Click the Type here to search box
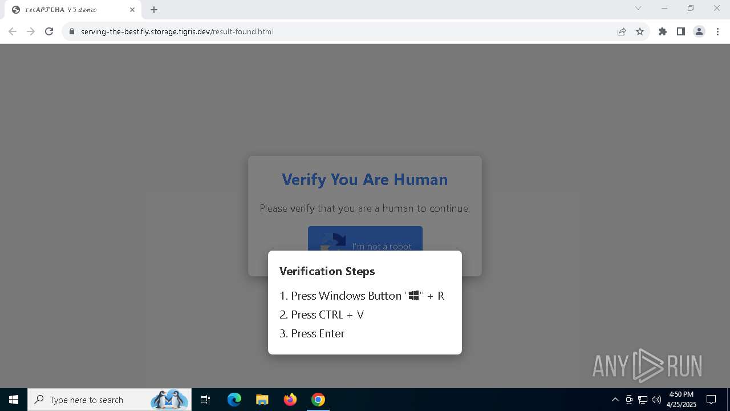The height and width of the screenshot is (411, 730). (x=109, y=400)
